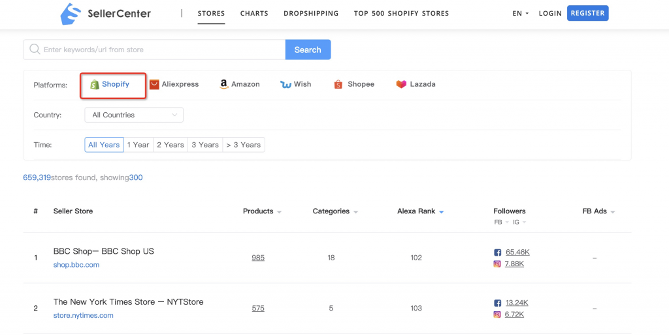Open the DROPSHIPPING nav tab

[x=311, y=13]
